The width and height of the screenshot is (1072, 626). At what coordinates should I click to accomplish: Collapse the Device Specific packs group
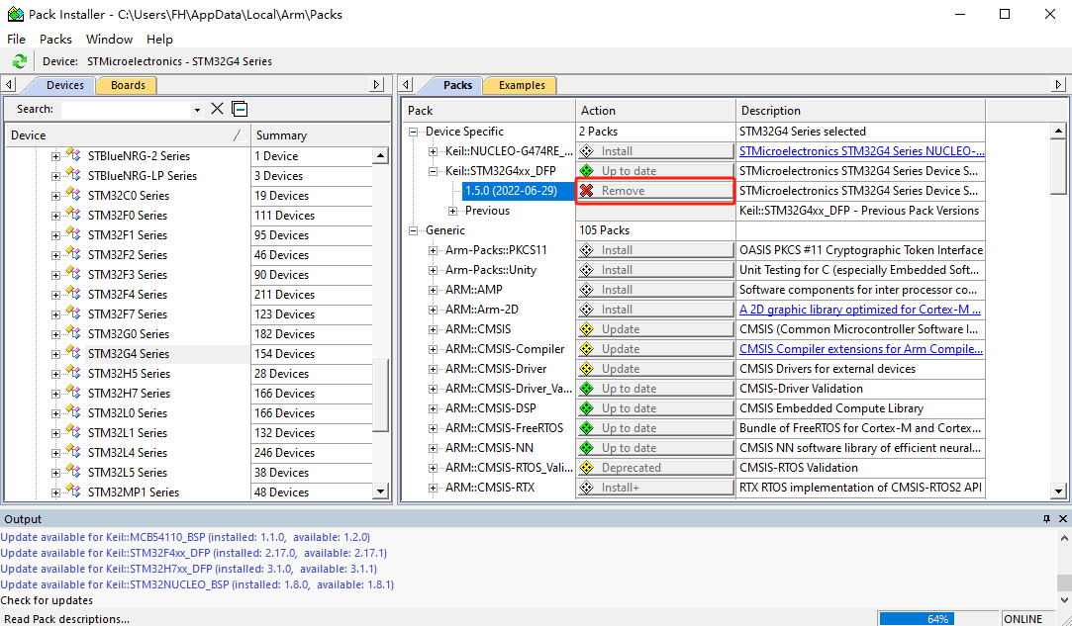point(413,132)
